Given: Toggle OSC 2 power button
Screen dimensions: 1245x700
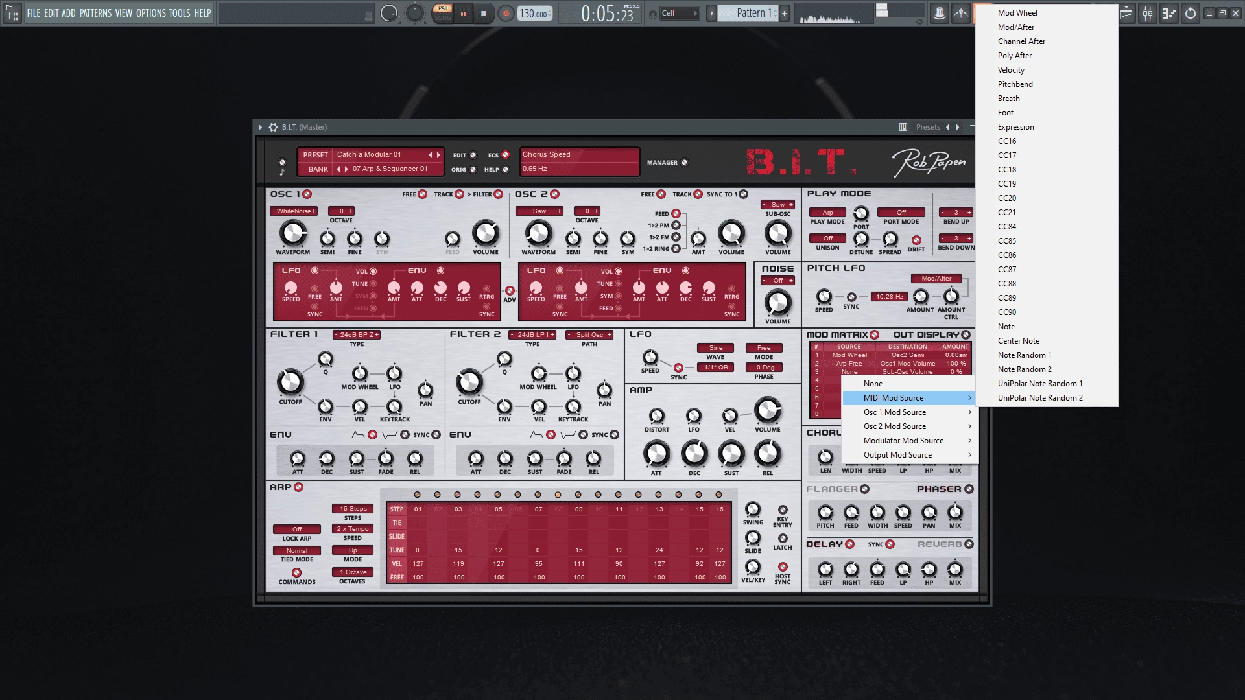Looking at the screenshot, I should point(555,194).
